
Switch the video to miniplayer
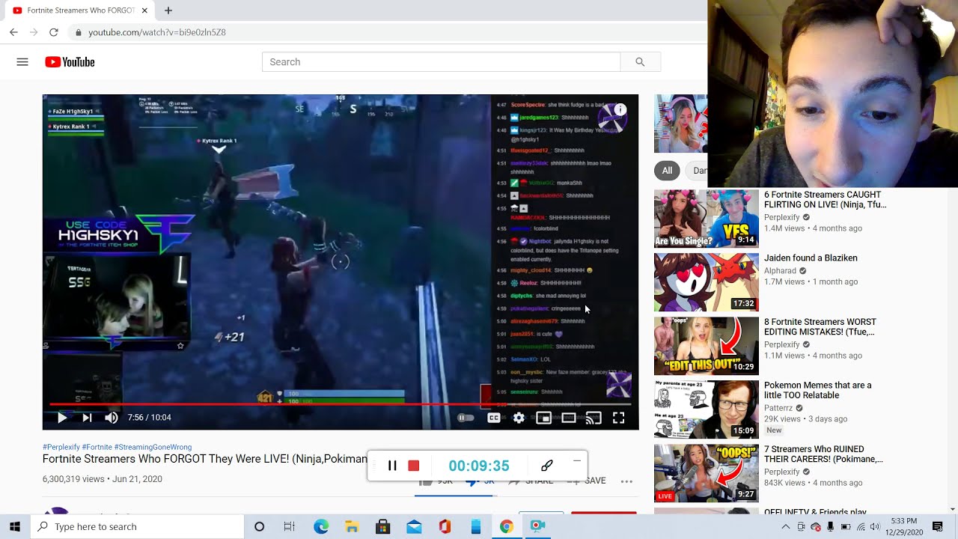544,418
